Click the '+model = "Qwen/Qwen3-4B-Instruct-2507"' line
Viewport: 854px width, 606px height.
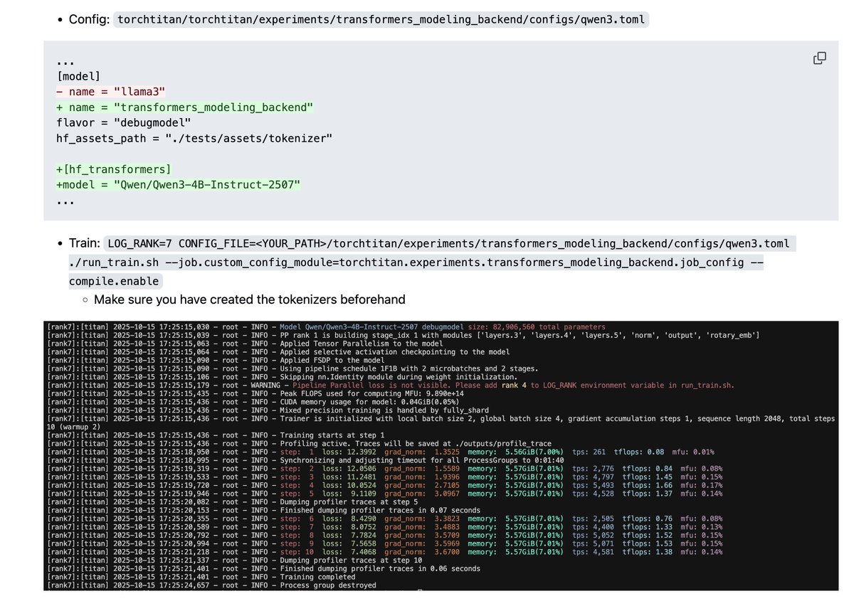point(179,184)
